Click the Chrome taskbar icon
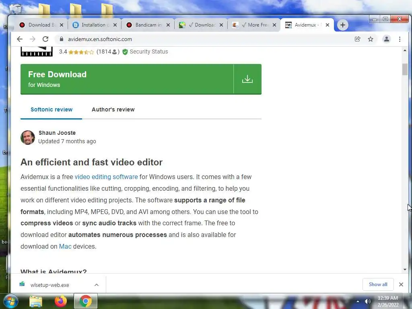The height and width of the screenshot is (309, 412). pyautogui.click(x=85, y=301)
